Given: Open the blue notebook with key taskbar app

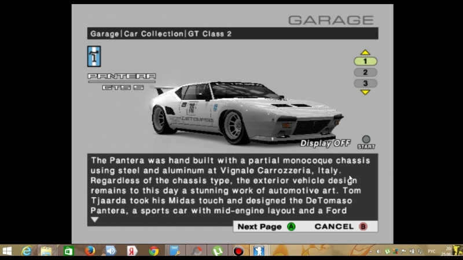Looking at the screenshot, I should click(175, 251).
